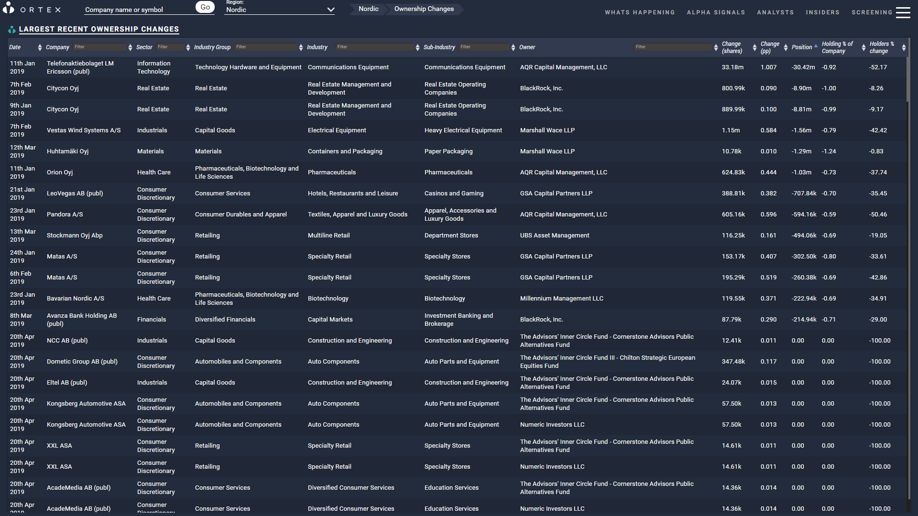Open the hamburger menu
918x516 pixels.
(x=903, y=12)
